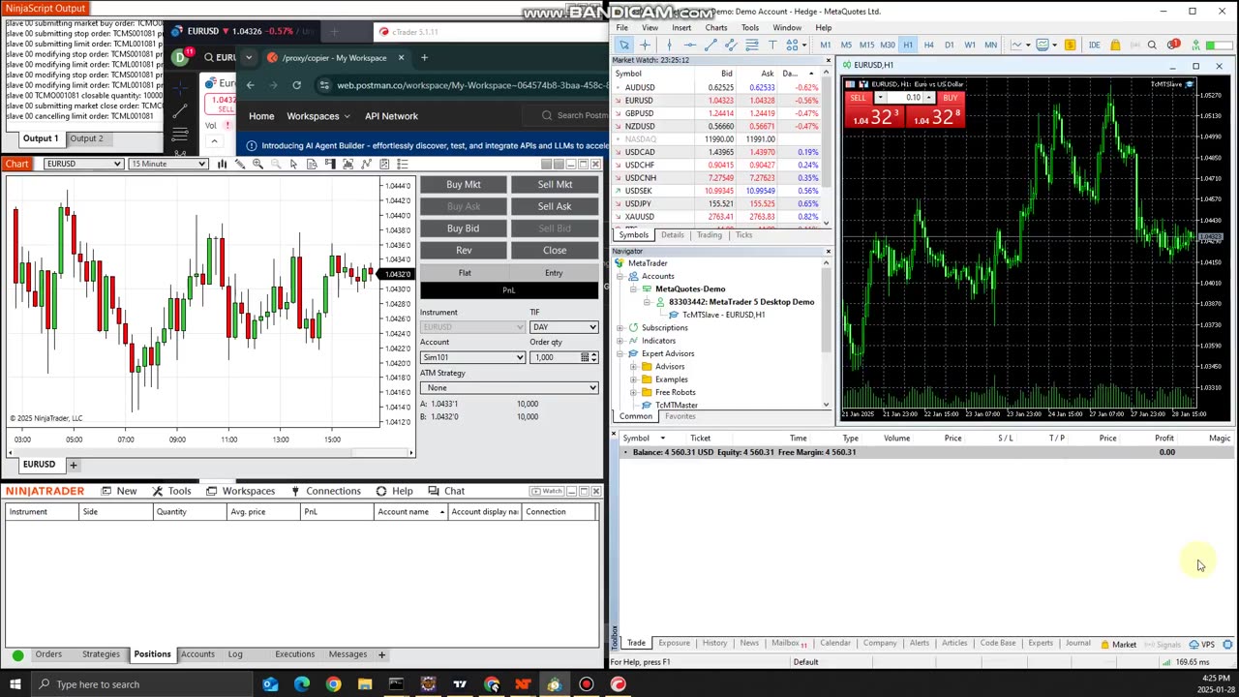Click the Buy Mkt button

click(464, 184)
